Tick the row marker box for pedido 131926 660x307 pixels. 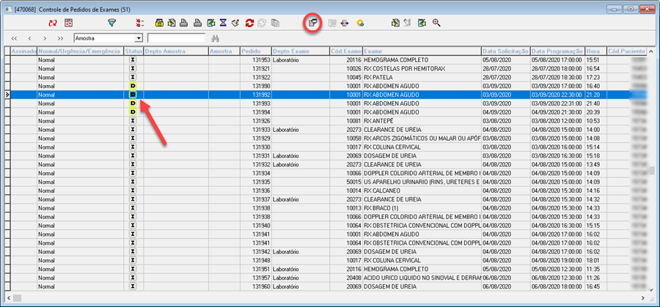point(7,121)
